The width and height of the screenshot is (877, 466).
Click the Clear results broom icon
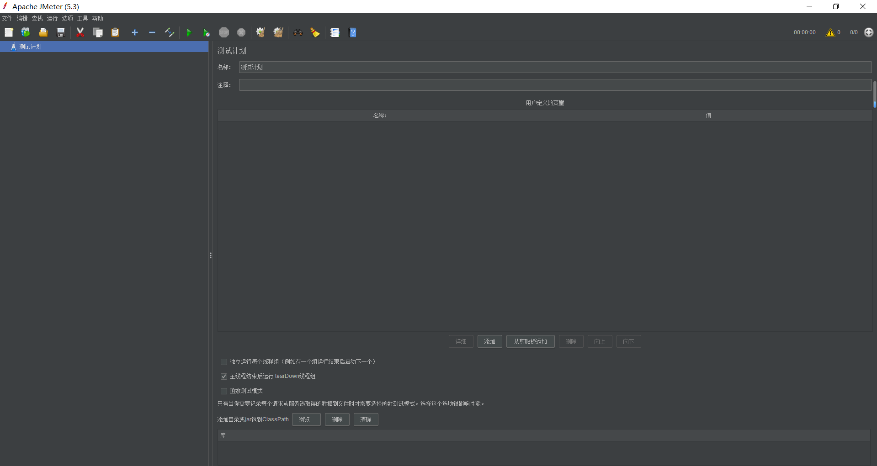260,32
